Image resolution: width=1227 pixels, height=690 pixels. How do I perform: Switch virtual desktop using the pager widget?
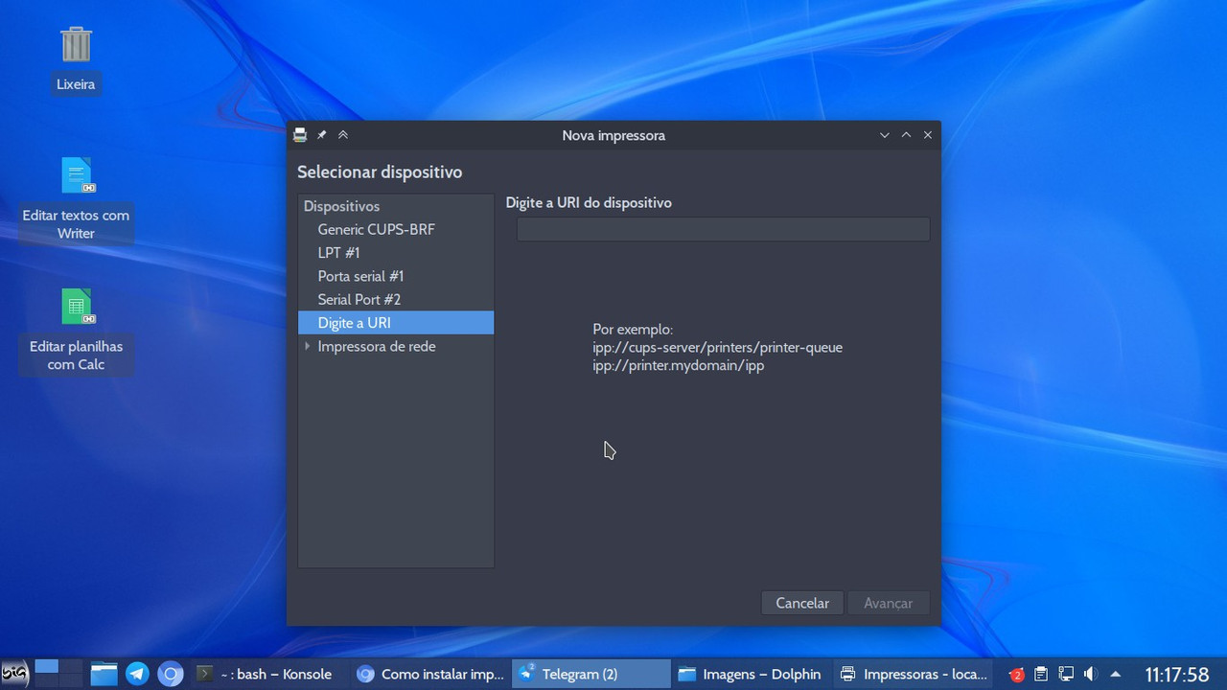(58, 674)
